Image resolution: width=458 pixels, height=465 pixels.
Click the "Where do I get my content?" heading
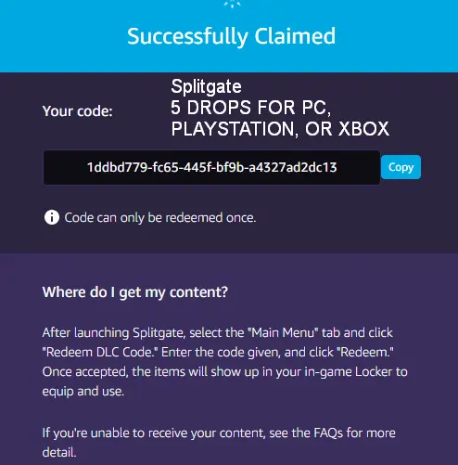pos(135,292)
